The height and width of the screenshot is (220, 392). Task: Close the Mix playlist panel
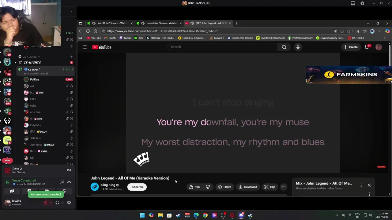(x=369, y=185)
